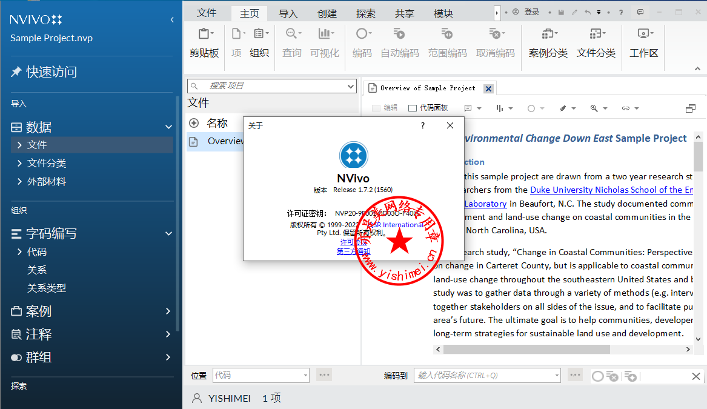
Task: Switch to 导入 import tab
Action: pos(288,13)
